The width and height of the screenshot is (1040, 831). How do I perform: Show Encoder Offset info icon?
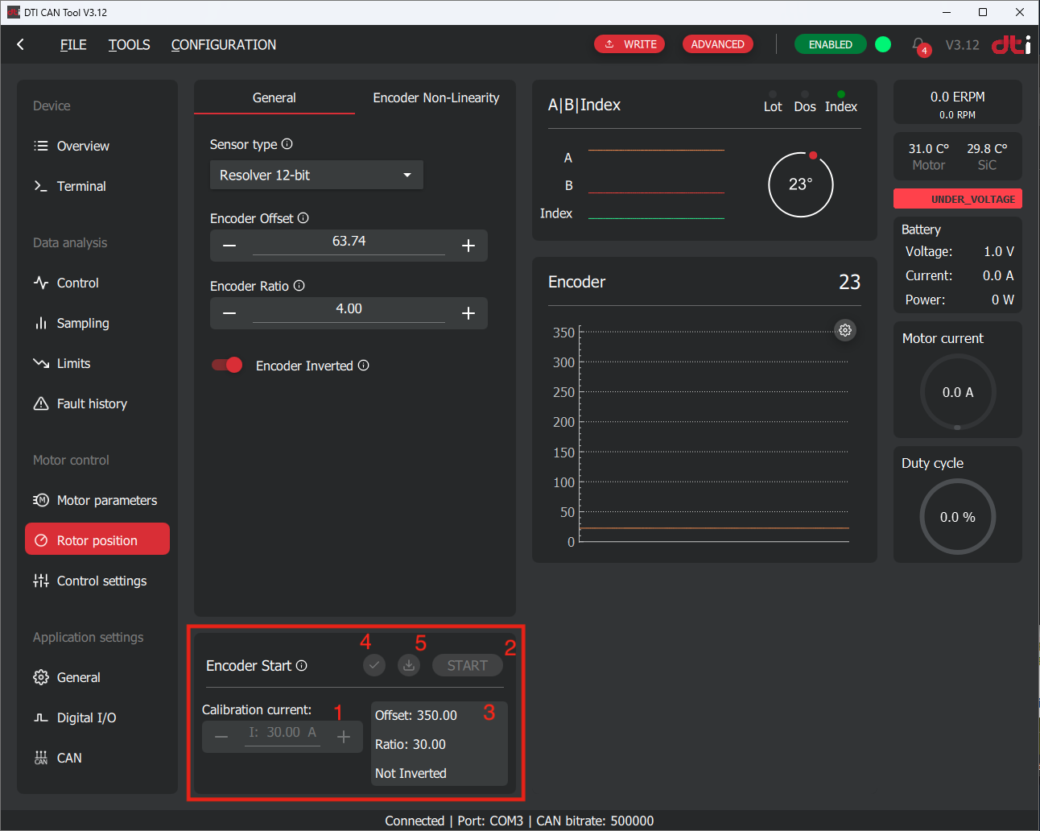[x=303, y=218]
